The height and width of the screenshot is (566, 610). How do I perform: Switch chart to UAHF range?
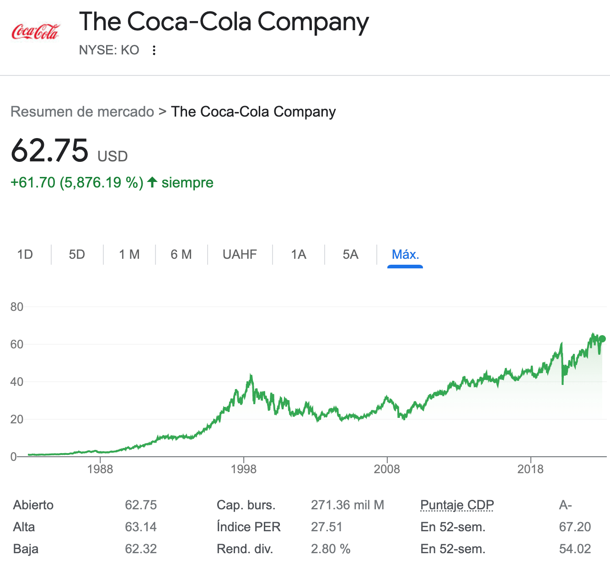pos(240,255)
